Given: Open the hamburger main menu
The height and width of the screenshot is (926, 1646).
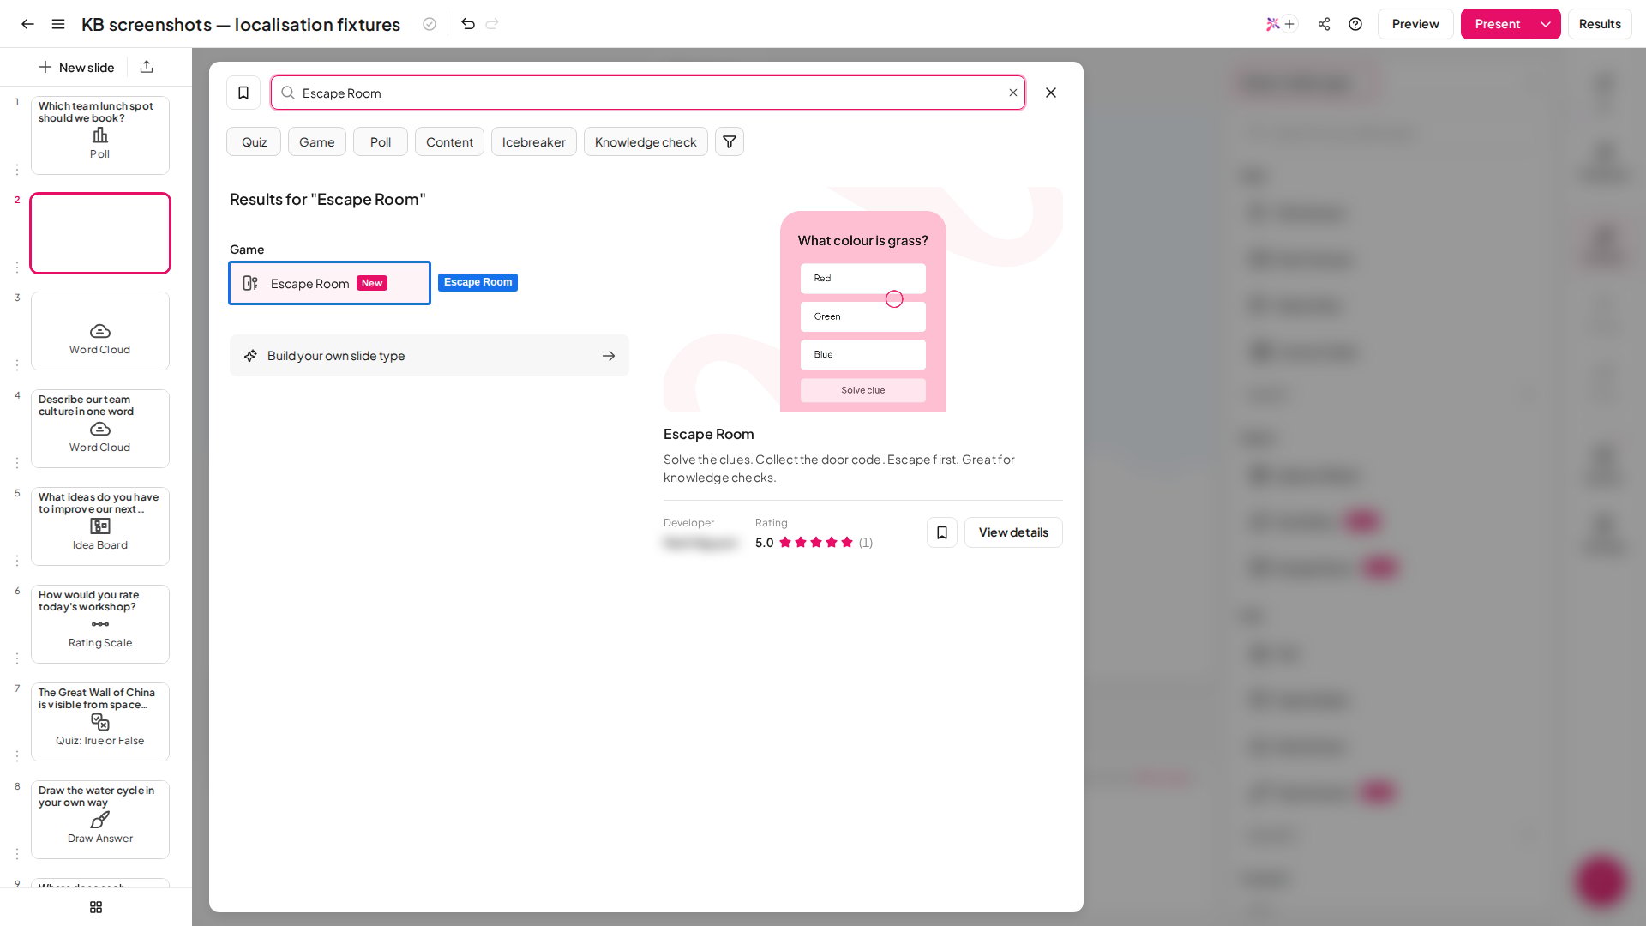Looking at the screenshot, I should (x=58, y=24).
